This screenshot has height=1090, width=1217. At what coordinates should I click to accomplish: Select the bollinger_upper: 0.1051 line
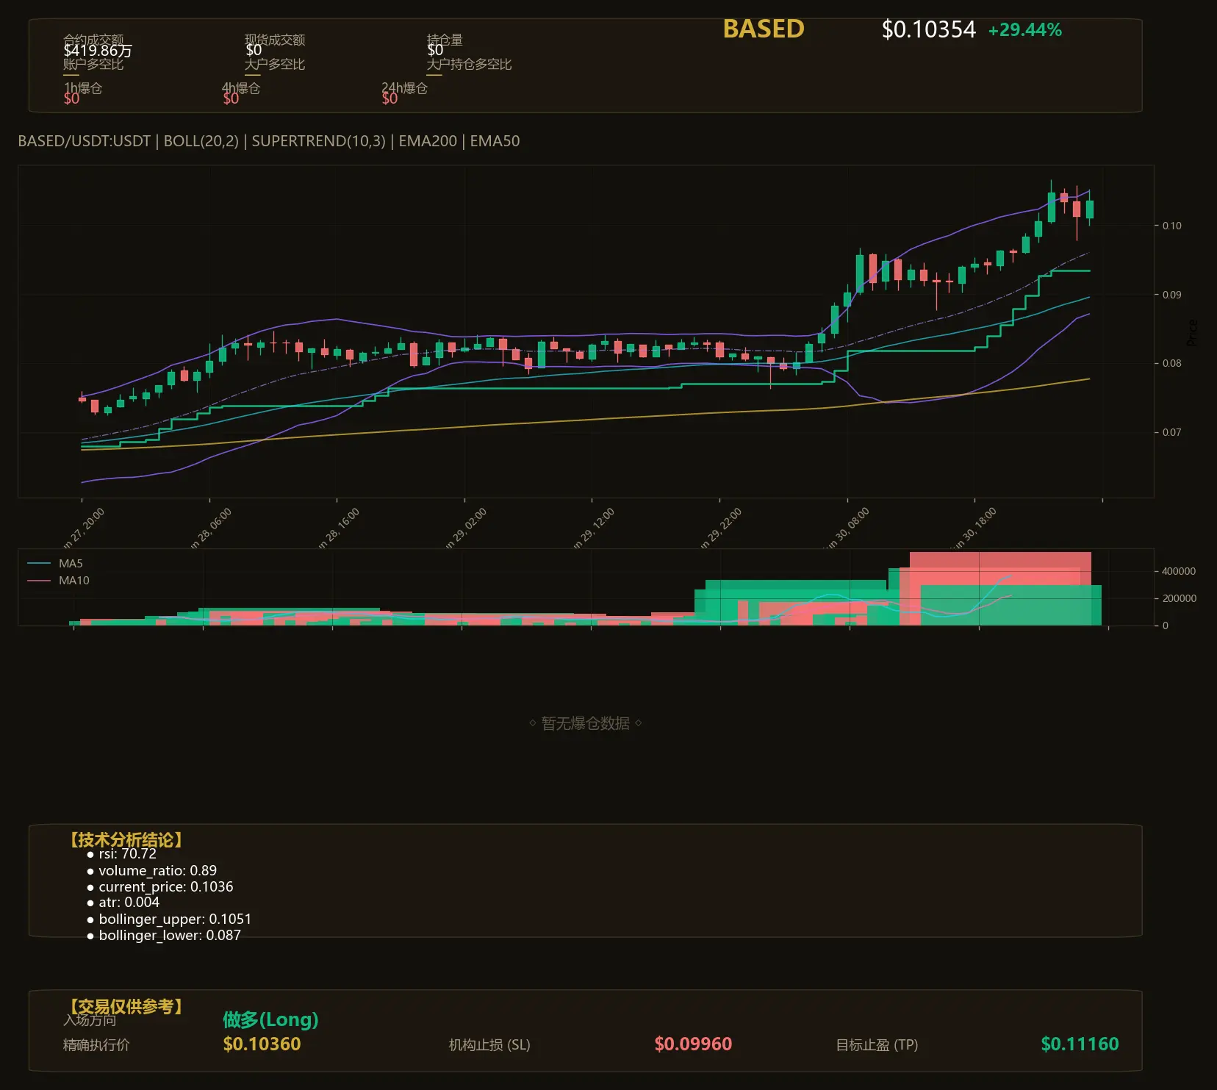168,919
